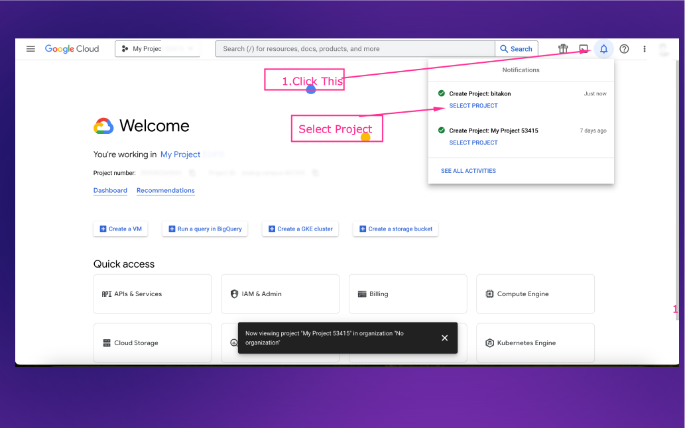The height and width of the screenshot is (428, 685).
Task: Click the API icon on APIs & Services
Action: point(107,294)
